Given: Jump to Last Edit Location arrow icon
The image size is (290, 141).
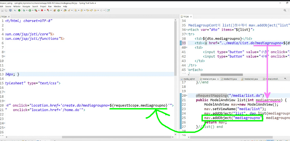Looking at the screenshot, I should click(88, 10).
